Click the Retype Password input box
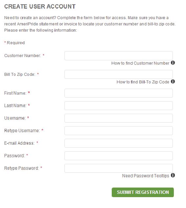The width and height of the screenshot is (186, 208). click(119, 168)
